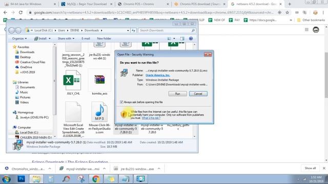The image size is (328, 184).
Task: Select Local Disk (C:) in sidebar
Action: [29, 132]
